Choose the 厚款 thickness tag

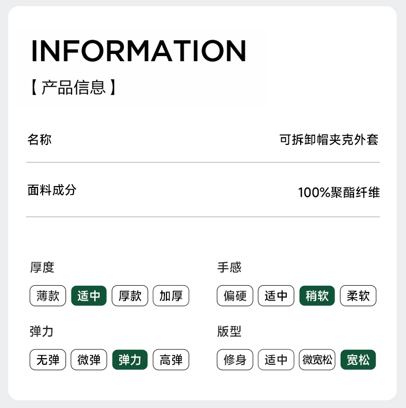[130, 296]
